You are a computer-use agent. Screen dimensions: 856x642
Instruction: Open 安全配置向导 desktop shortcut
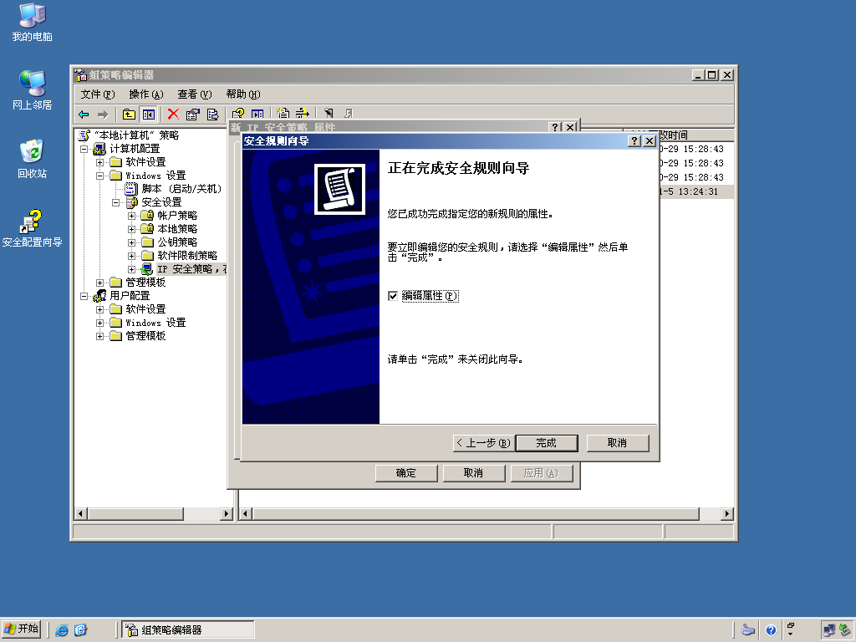pyautogui.click(x=33, y=228)
